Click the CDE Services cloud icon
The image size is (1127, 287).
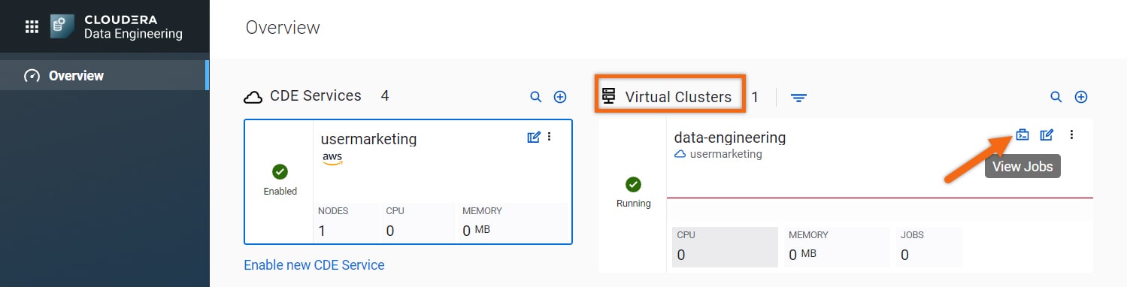click(x=253, y=97)
